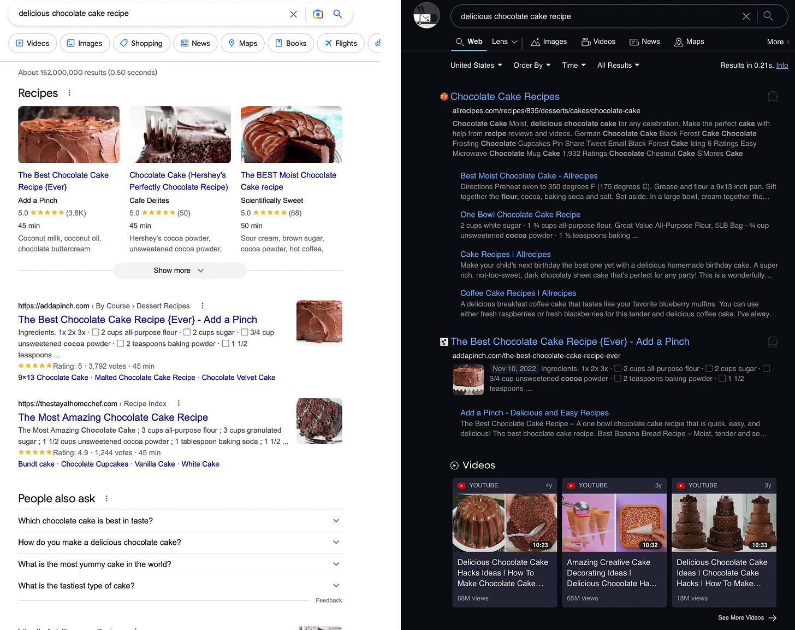Open 'Add a Pinch - Delicious and Easy Recipes' sublink
Image resolution: width=795 pixels, height=630 pixels.
(x=535, y=413)
